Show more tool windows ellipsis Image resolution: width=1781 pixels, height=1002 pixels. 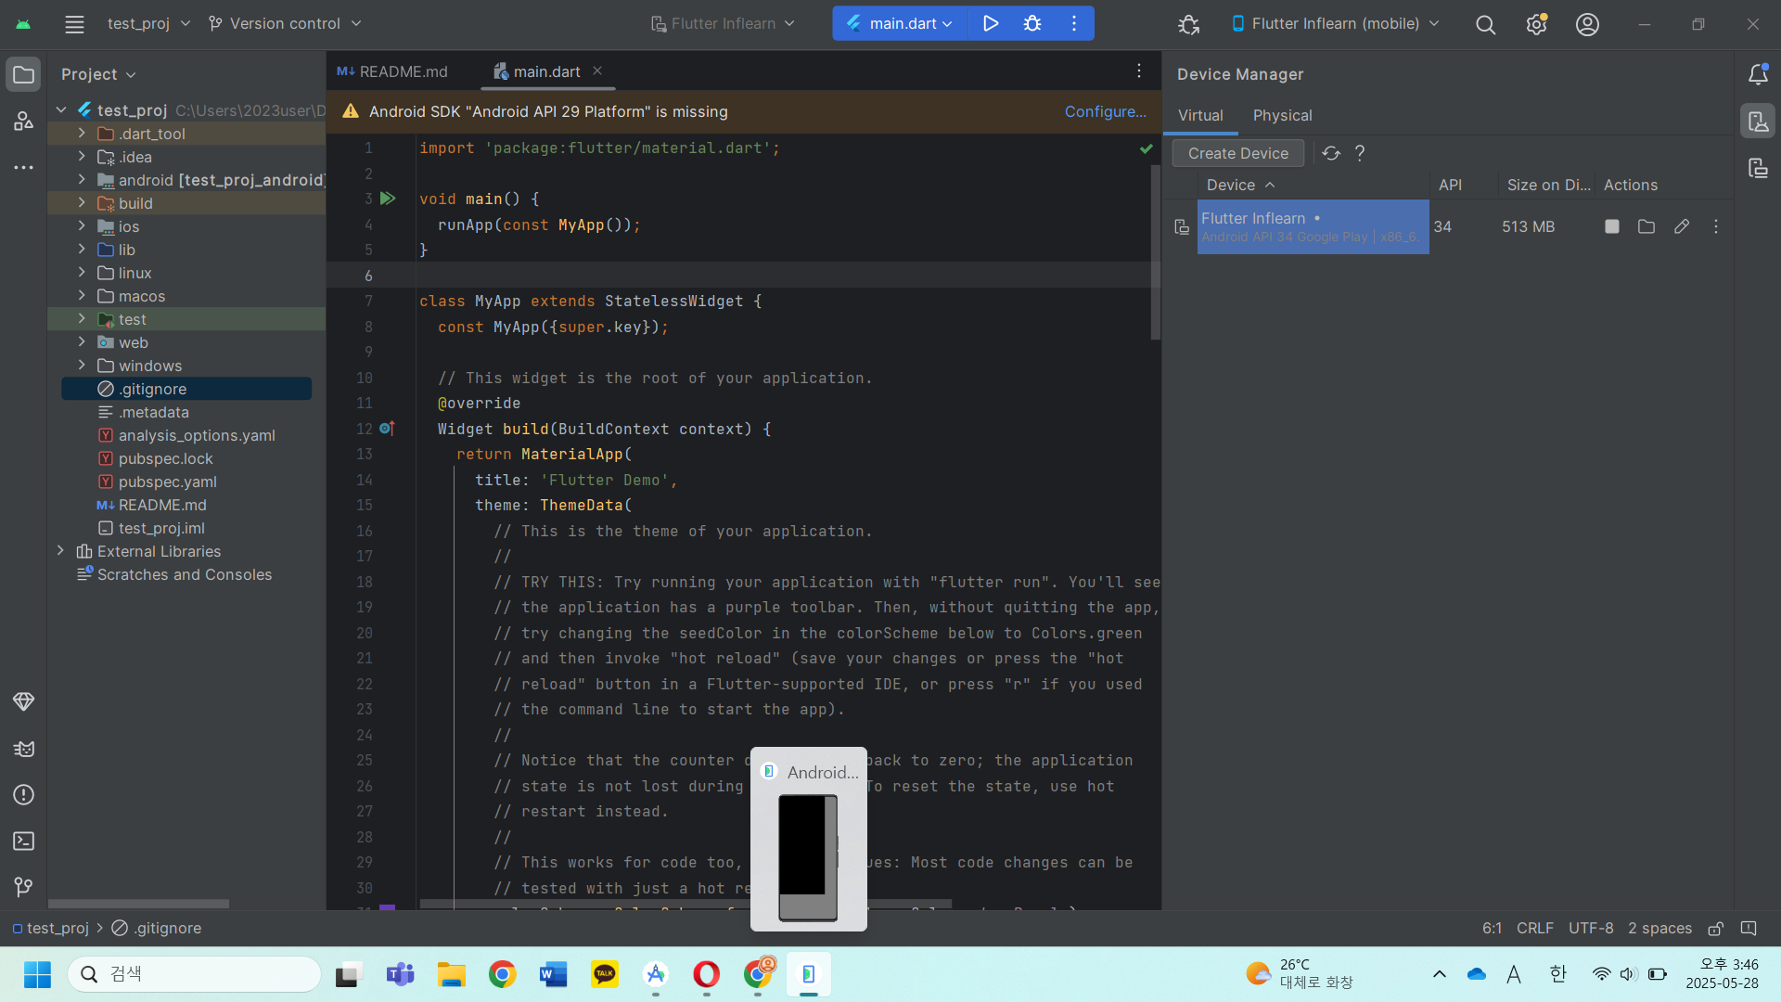[23, 168]
